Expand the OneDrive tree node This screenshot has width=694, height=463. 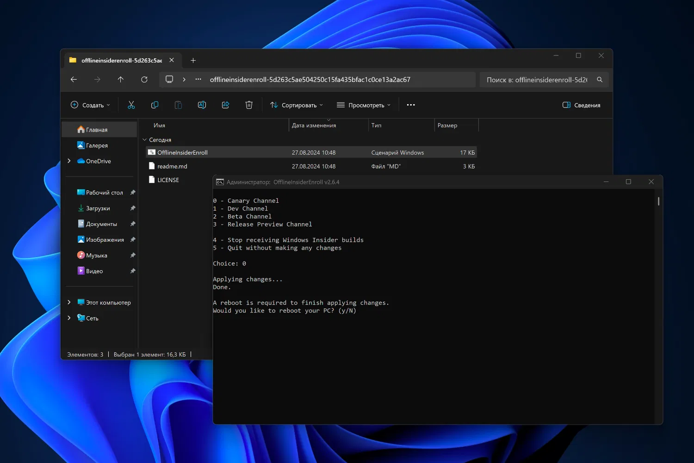tap(69, 161)
